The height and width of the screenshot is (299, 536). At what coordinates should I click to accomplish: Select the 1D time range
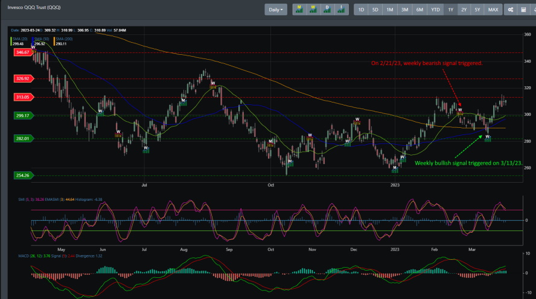[361, 10]
